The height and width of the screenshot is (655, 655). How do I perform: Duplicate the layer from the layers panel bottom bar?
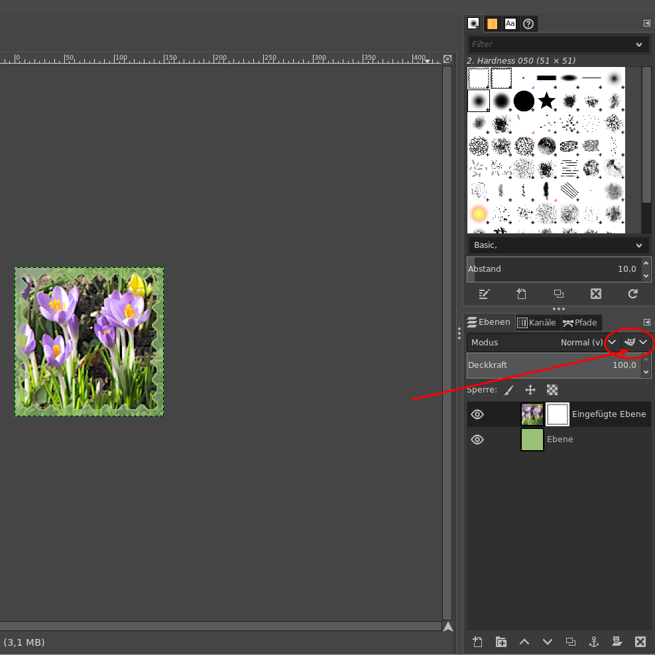(571, 641)
